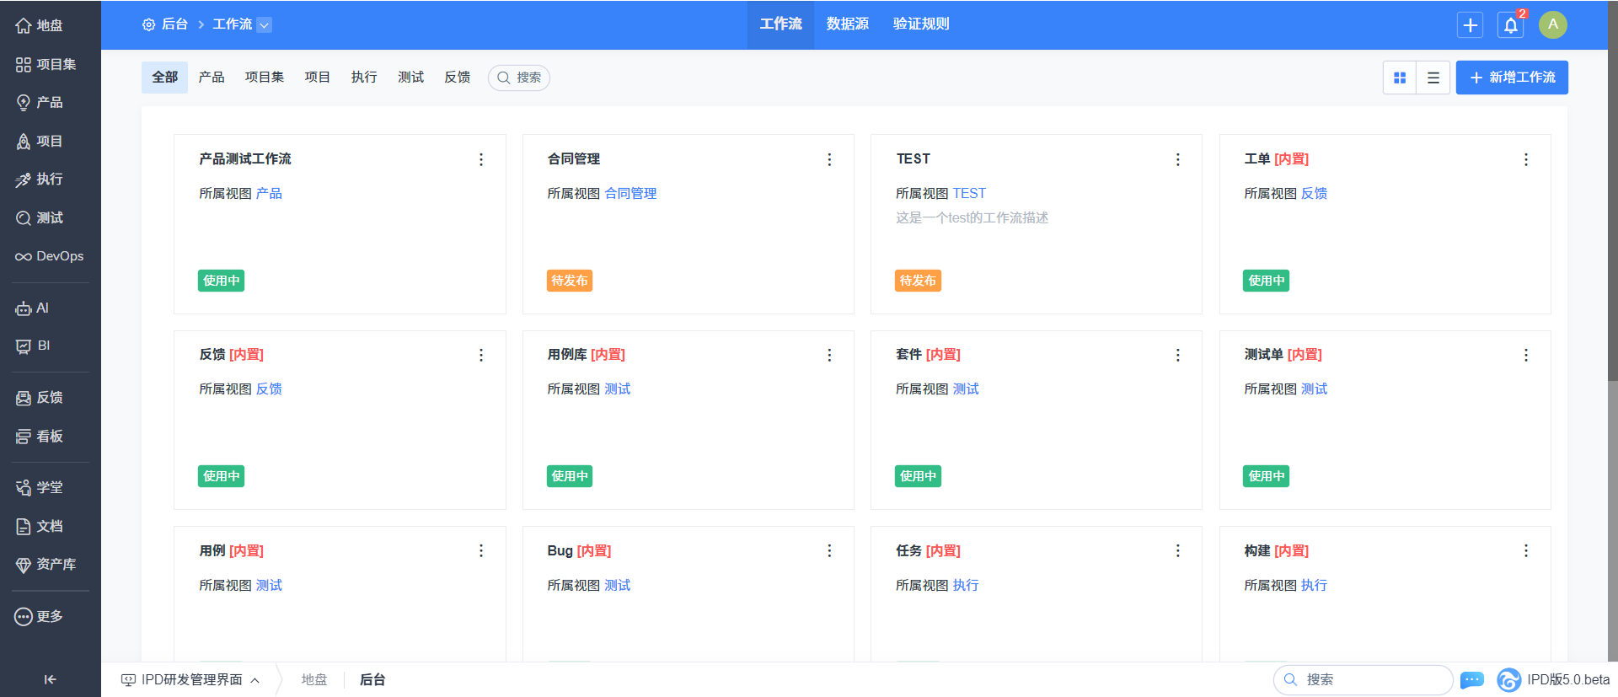
Task: Switch to card grid view
Action: (x=1400, y=78)
